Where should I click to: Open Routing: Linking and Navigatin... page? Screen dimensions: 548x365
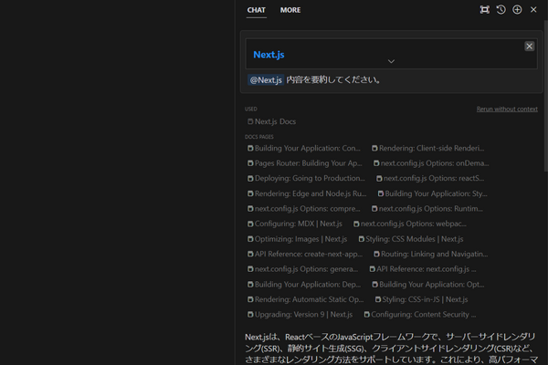coord(430,254)
